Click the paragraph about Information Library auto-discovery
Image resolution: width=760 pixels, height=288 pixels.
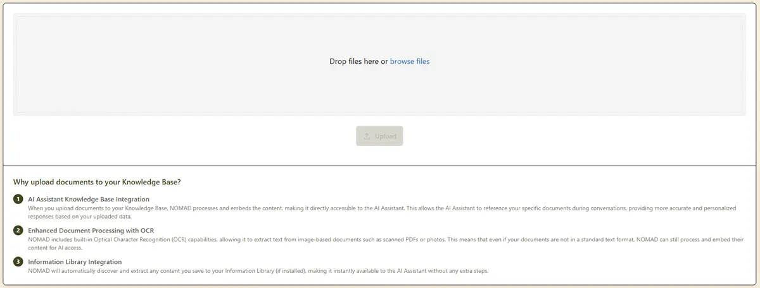click(x=253, y=271)
